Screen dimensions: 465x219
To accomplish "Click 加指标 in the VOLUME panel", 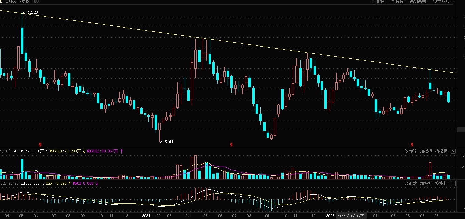I will tap(426, 151).
